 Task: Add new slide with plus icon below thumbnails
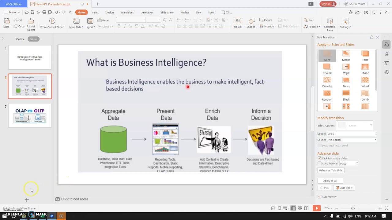pos(27,200)
